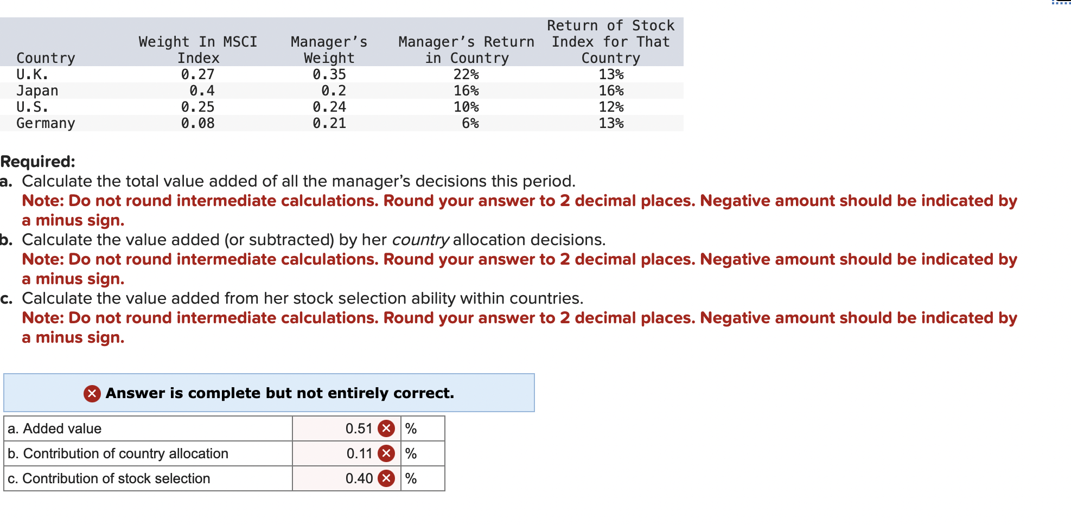Click the 'Weight In MSCI Index' column header
Viewport: 1071px width, 525px height.
coord(197,49)
